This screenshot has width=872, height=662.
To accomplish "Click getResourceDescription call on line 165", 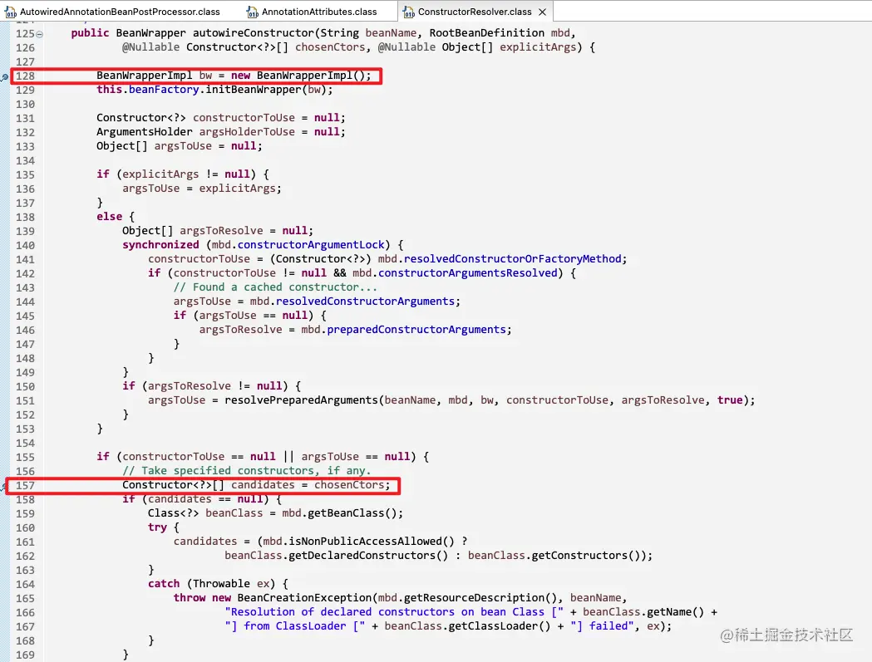I will point(475,598).
